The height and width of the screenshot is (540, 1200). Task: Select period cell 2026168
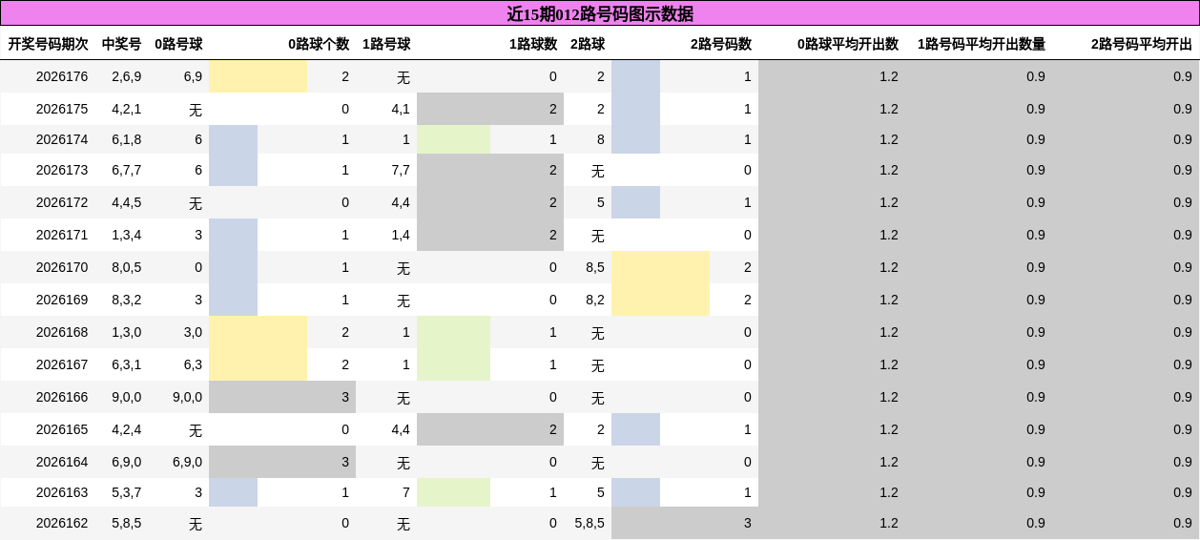tap(62, 332)
